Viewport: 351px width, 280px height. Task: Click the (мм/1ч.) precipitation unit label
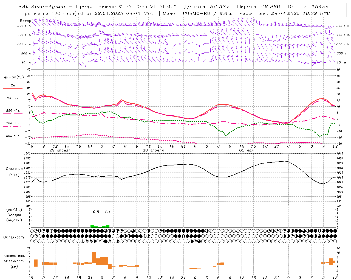pos(14,220)
